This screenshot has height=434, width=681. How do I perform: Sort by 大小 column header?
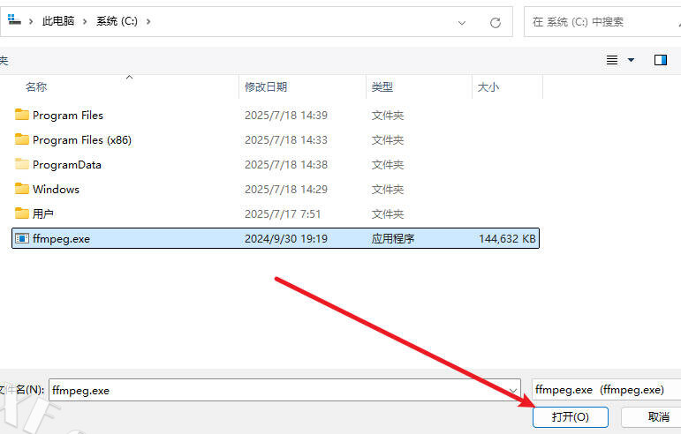point(488,86)
